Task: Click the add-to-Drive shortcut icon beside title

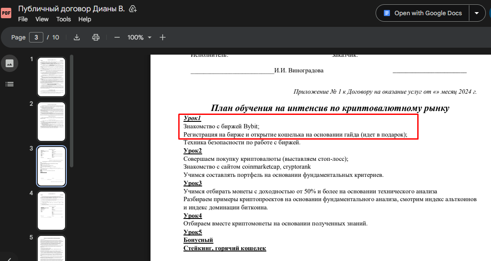Action: (133, 9)
